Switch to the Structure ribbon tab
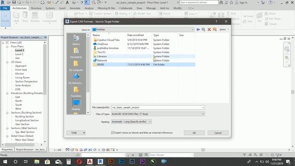The height and width of the screenshot is (166, 295). (x=36, y=8)
